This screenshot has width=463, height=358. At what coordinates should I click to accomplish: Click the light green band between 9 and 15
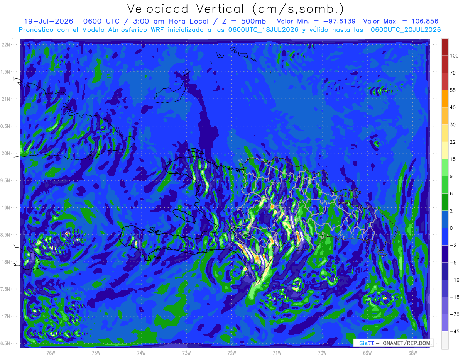445,168
